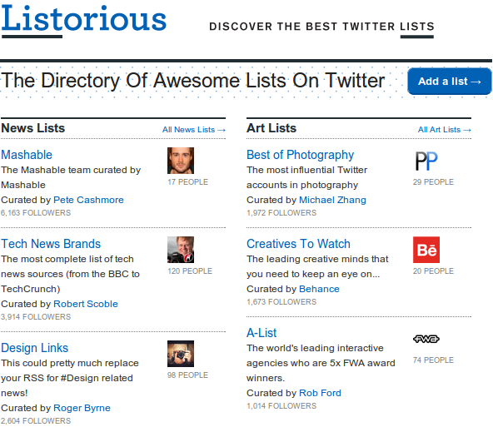Click 1,014 FOLLOWERS text
This screenshot has width=493, height=427.
pyautogui.click(x=281, y=405)
